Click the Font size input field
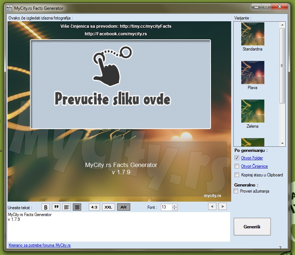This screenshot has height=255, width=295. tap(167, 207)
